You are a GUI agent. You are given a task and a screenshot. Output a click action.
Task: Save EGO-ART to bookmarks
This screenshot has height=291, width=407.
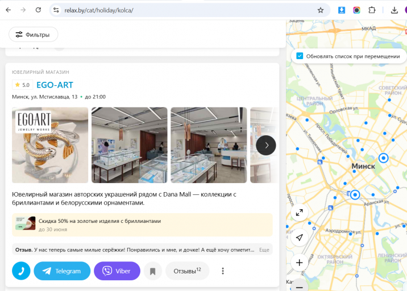(x=152, y=271)
